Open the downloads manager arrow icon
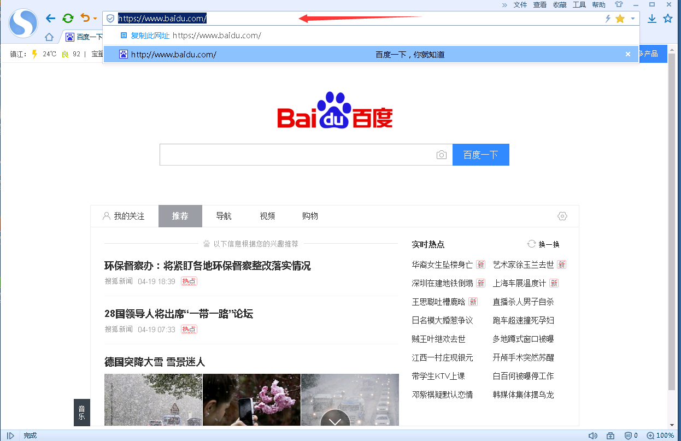The height and width of the screenshot is (441, 681). (652, 19)
